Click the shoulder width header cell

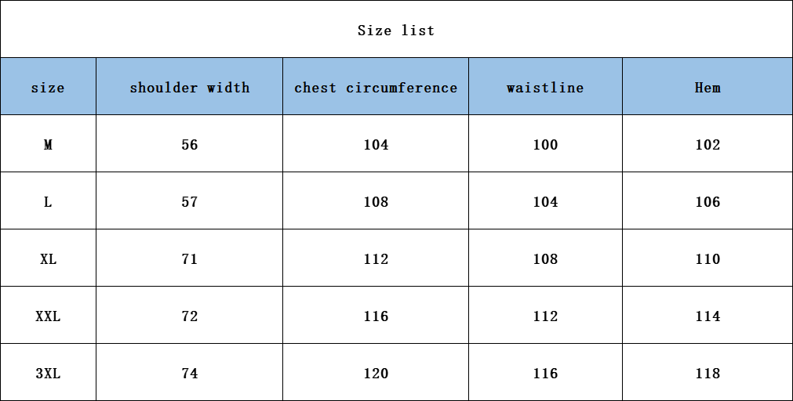pyautogui.click(x=190, y=88)
